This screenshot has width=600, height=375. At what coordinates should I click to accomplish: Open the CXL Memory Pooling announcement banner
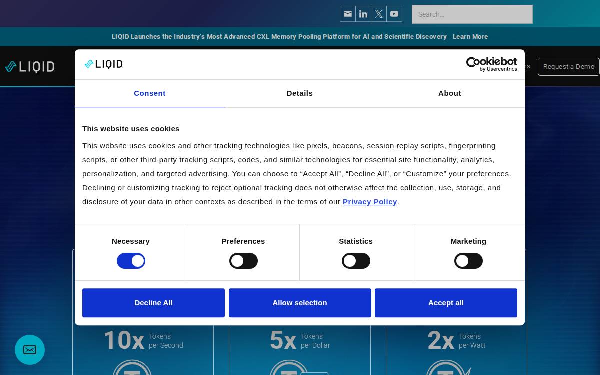(300, 37)
